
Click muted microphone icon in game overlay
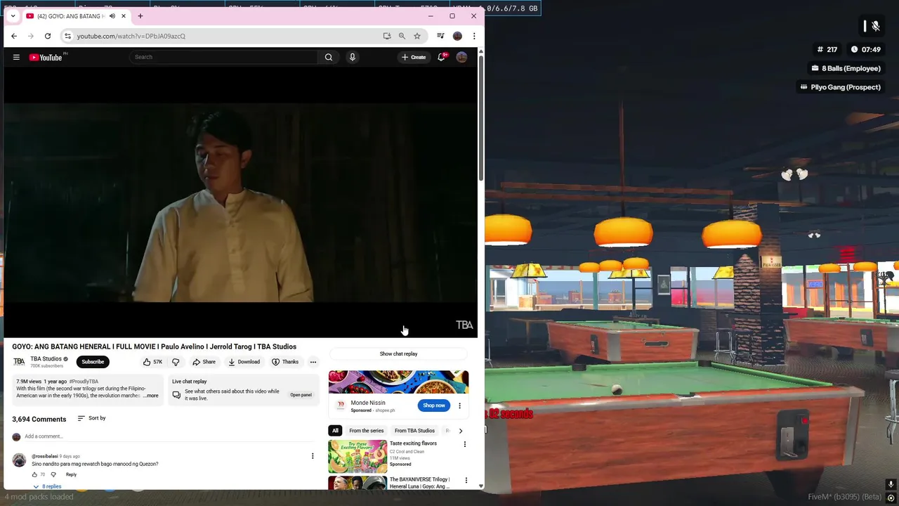pos(875,26)
